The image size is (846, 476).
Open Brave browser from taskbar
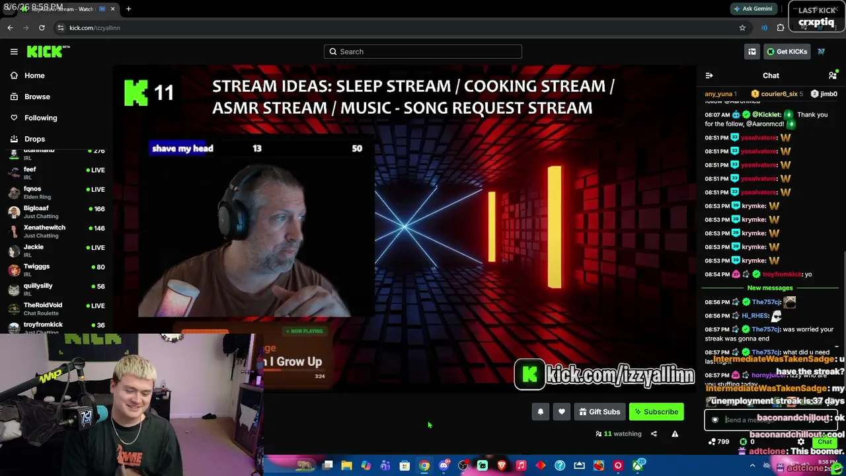(x=502, y=466)
